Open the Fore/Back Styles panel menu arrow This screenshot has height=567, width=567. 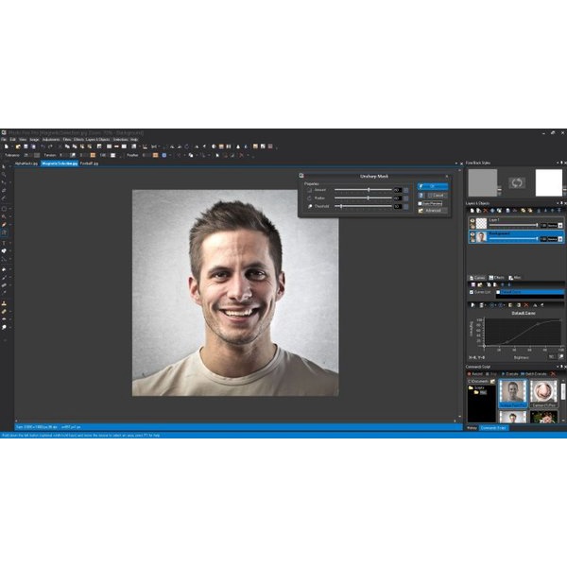558,163
